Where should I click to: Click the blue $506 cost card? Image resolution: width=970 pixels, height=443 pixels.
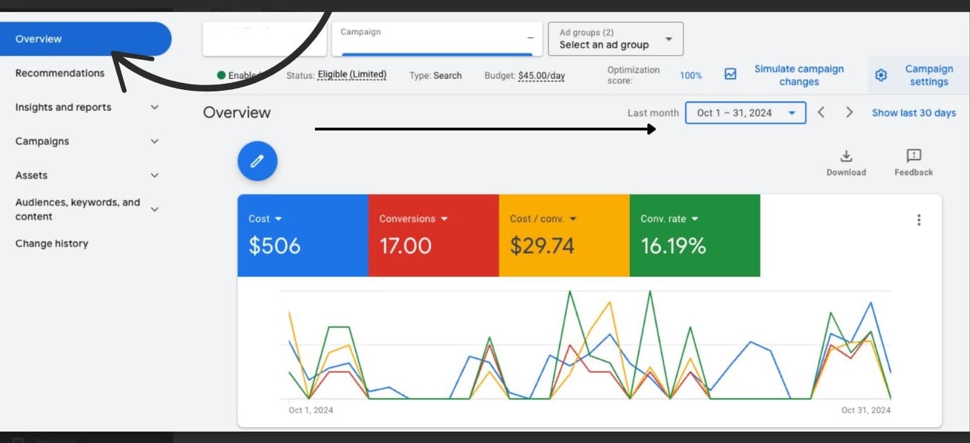pyautogui.click(x=303, y=236)
